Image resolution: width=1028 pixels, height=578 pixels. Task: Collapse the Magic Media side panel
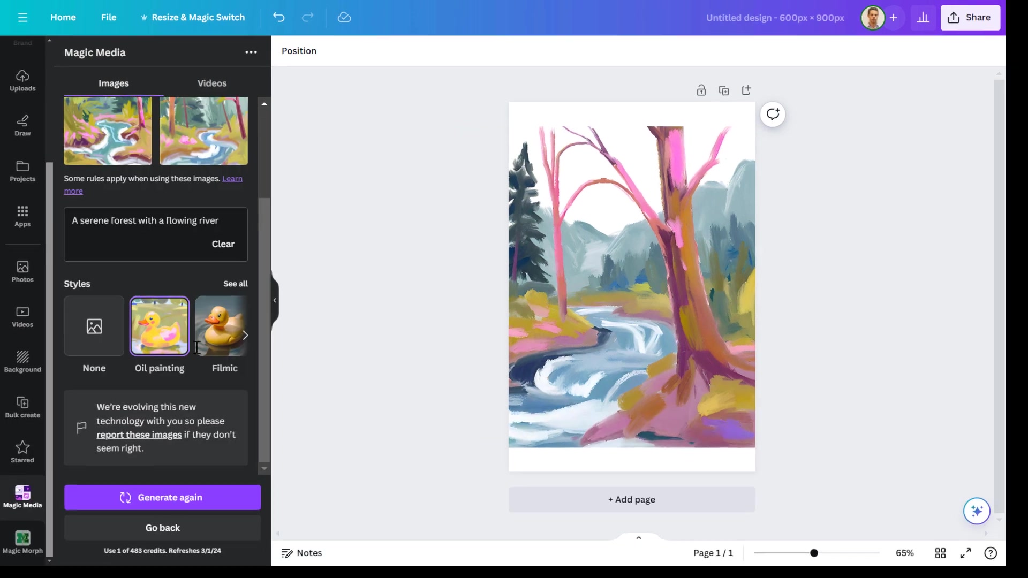[x=274, y=300]
